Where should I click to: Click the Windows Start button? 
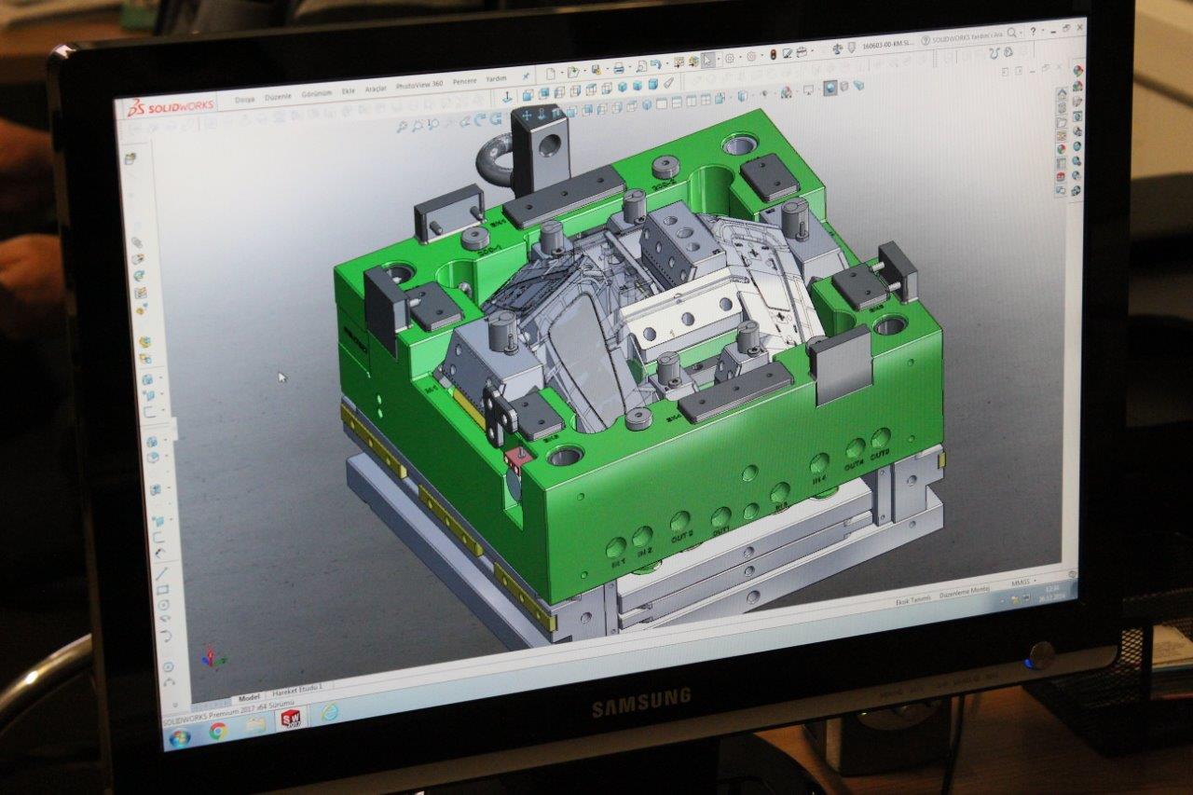point(179,738)
